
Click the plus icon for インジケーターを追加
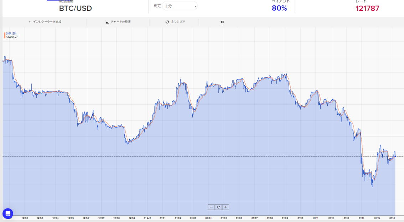[30, 22]
